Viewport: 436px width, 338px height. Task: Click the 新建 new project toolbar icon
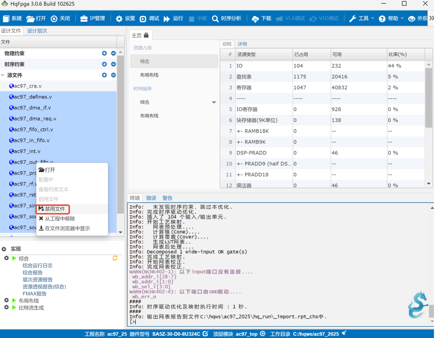coord(6,19)
